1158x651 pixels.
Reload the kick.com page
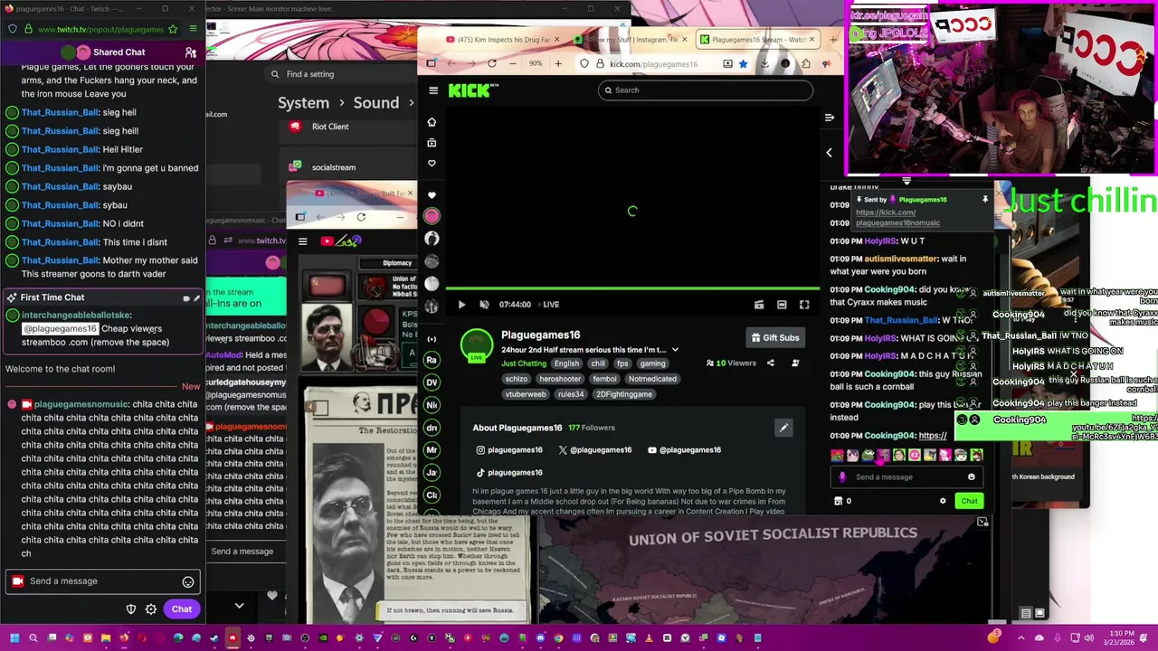coord(491,63)
